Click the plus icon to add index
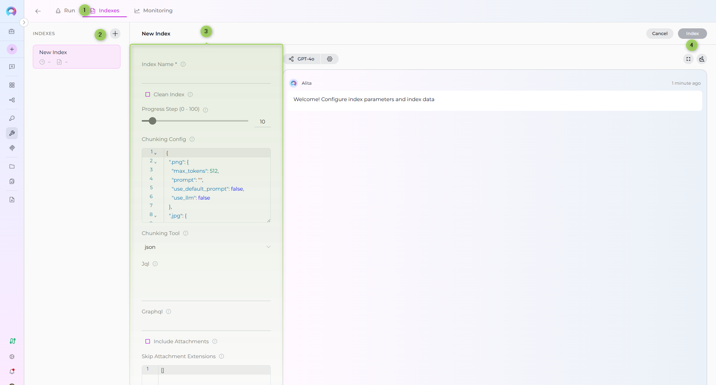716x385 pixels. point(115,34)
